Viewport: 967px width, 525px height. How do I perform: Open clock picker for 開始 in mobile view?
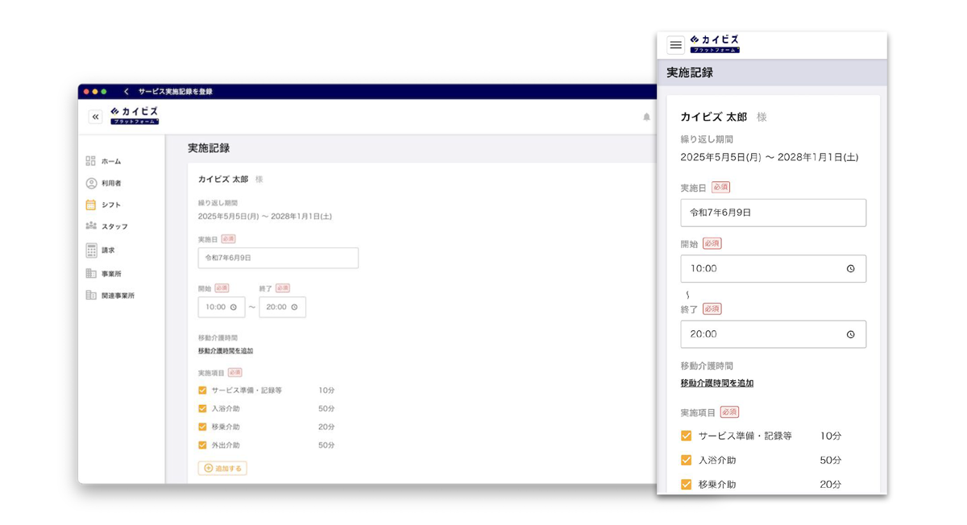tap(850, 269)
